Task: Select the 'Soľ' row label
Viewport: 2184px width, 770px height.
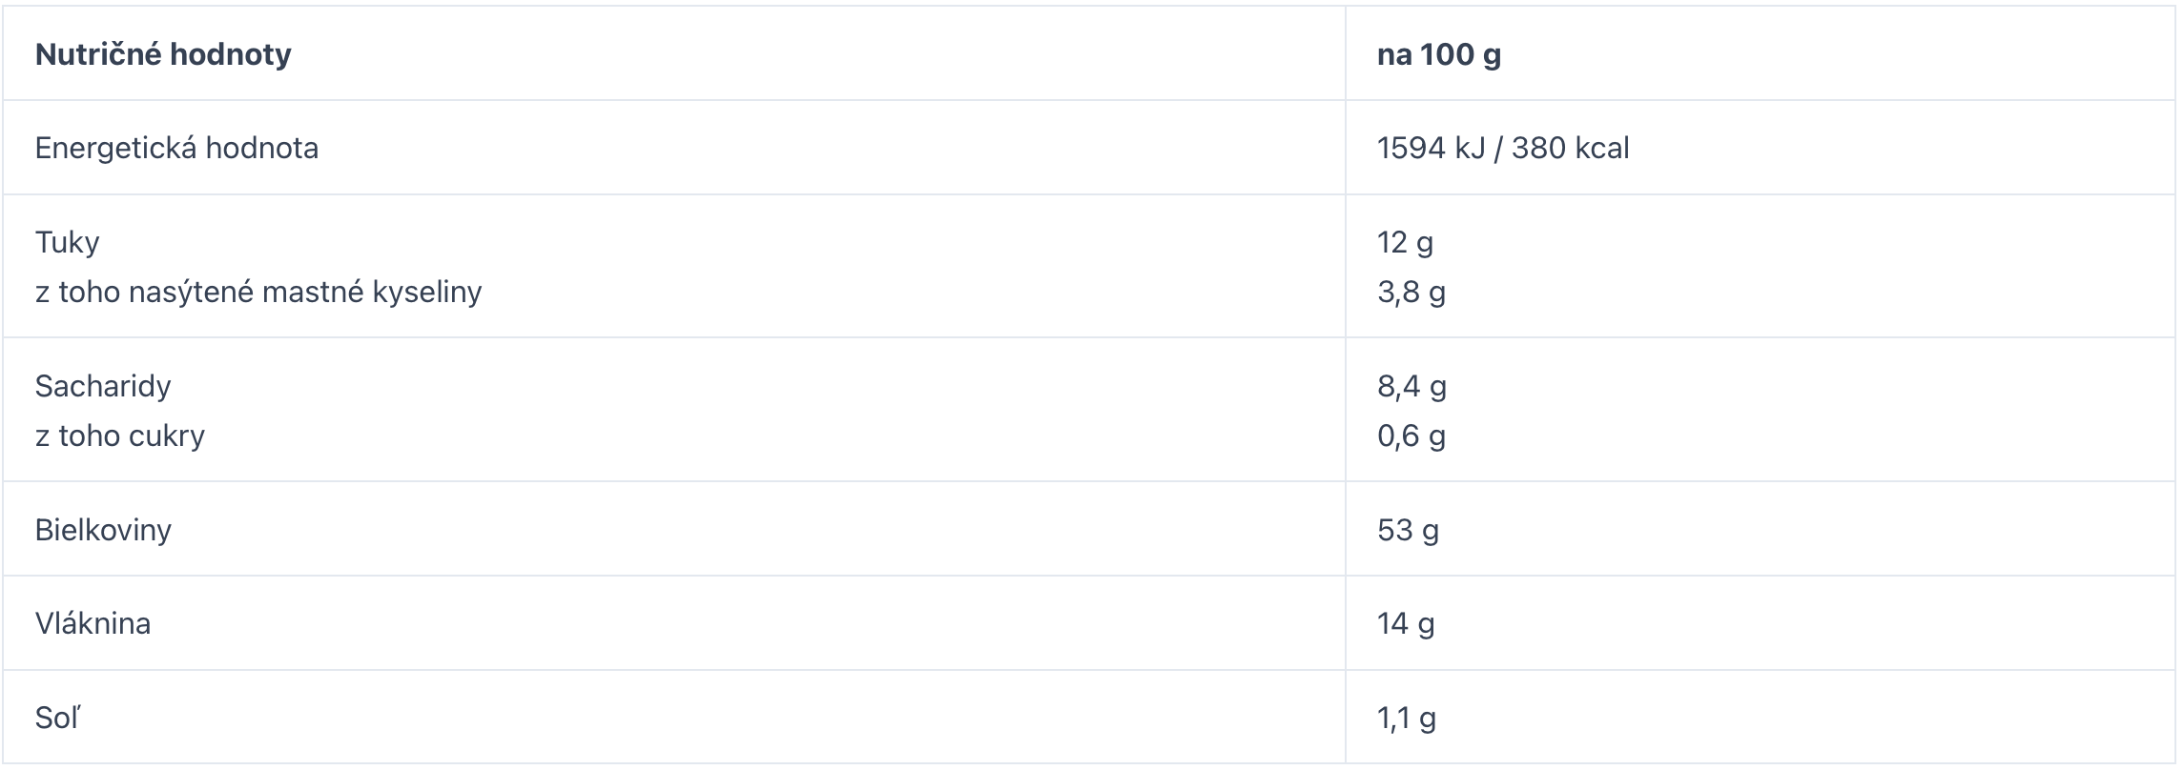Action: [x=57, y=718]
